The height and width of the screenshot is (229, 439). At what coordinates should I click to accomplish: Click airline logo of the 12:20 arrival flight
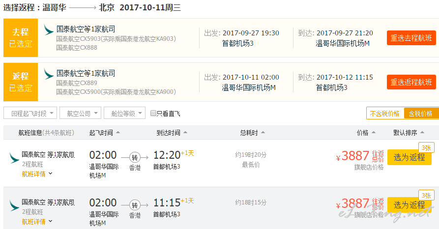click(x=14, y=158)
